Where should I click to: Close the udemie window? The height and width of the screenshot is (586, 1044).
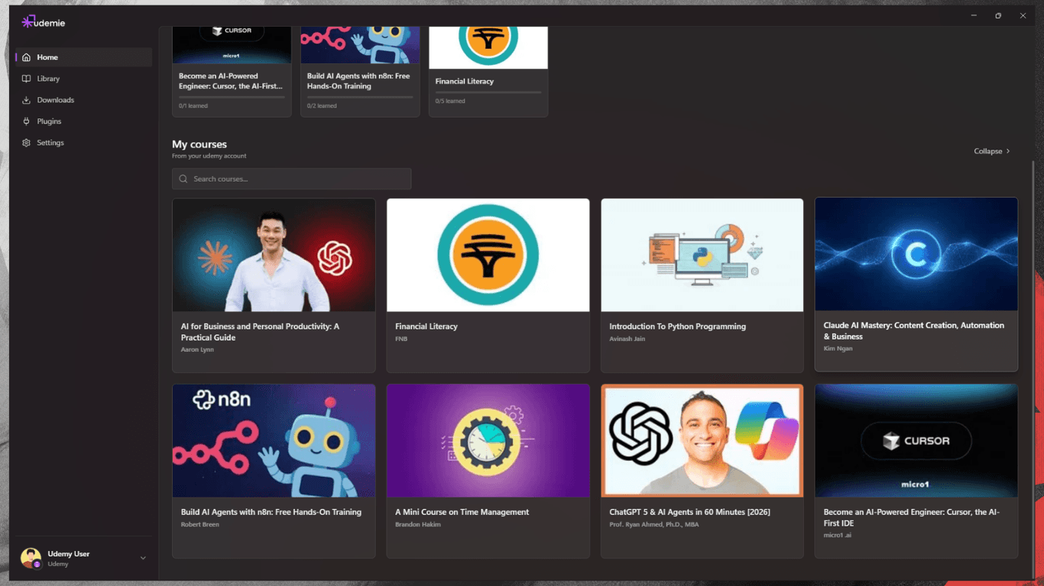1023,15
